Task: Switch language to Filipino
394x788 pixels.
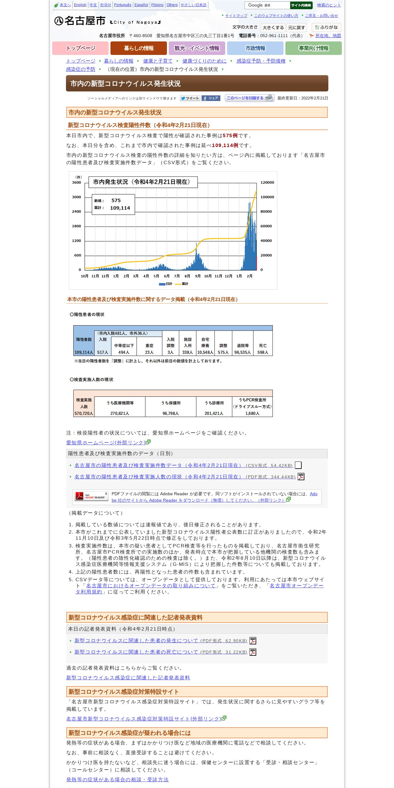Action: (x=157, y=5)
